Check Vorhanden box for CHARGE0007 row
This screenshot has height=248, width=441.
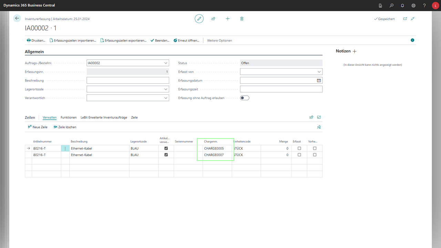(x=315, y=155)
